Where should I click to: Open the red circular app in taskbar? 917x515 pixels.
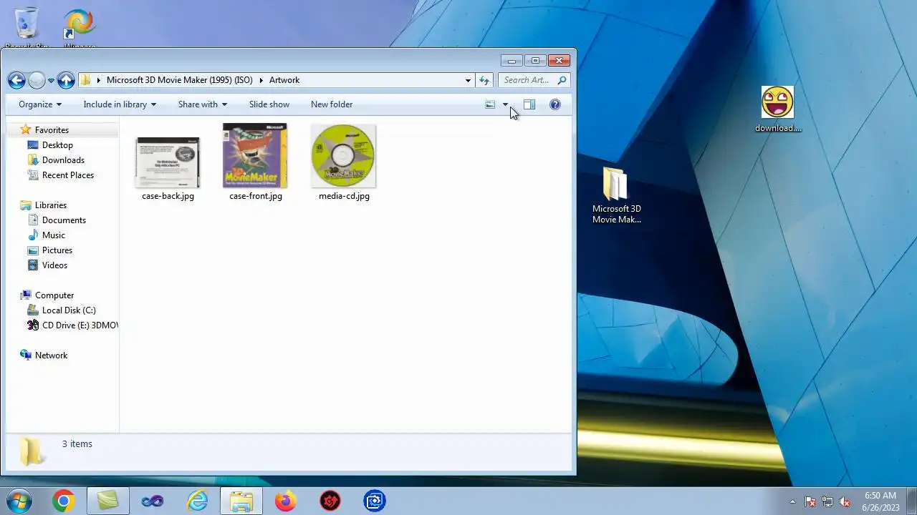(330, 501)
